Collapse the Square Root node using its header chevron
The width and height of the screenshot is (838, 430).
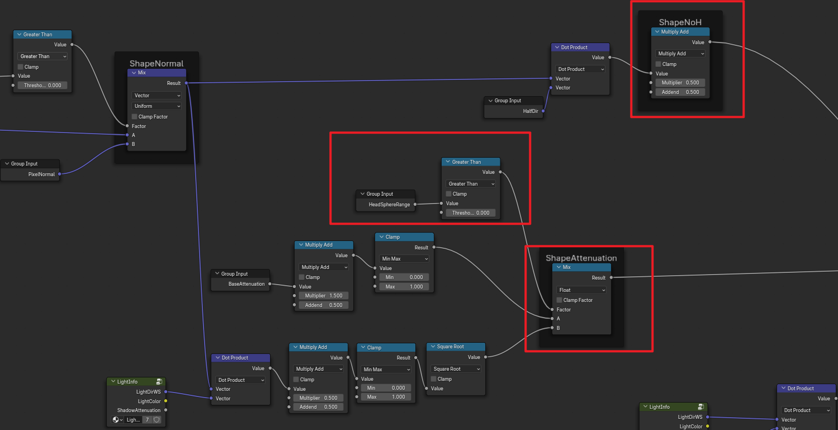click(x=432, y=347)
